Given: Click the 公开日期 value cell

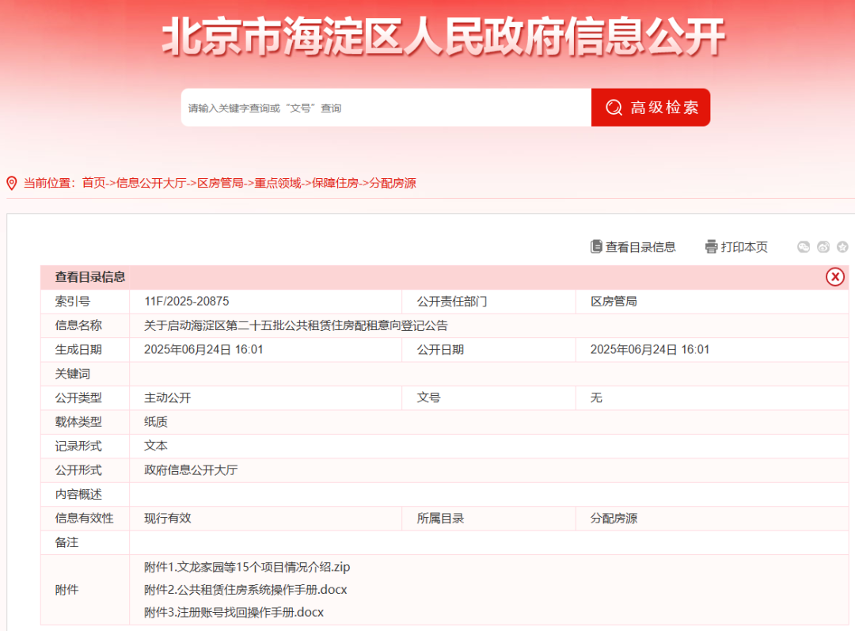Looking at the screenshot, I should [712, 350].
